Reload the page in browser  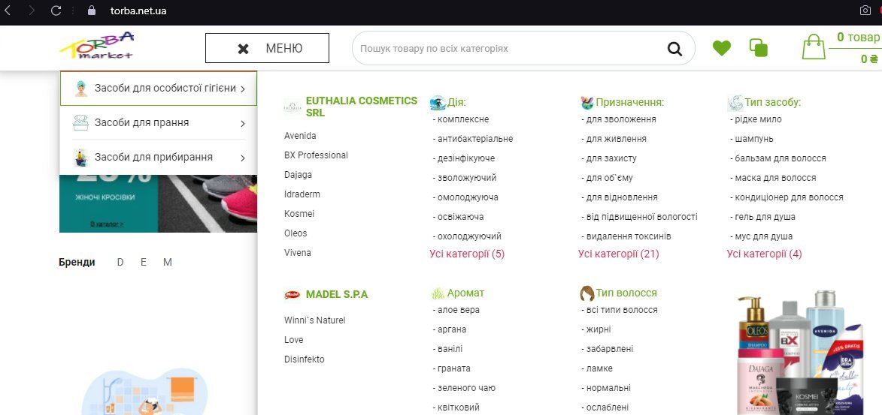56,10
